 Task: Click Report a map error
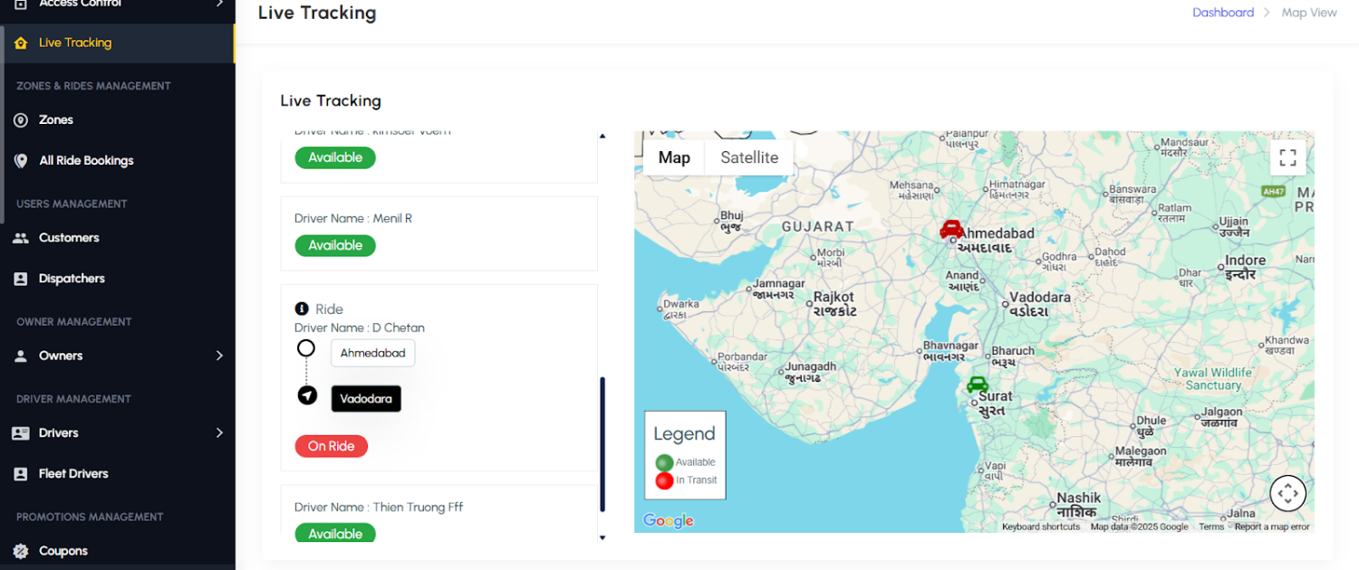1272,527
